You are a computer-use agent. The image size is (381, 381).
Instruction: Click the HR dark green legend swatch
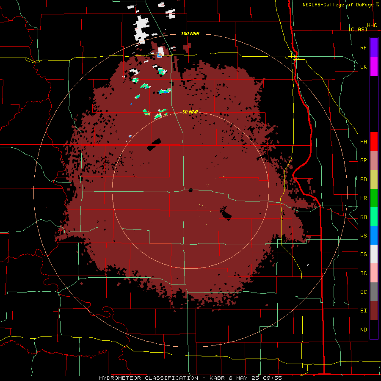(x=374, y=198)
